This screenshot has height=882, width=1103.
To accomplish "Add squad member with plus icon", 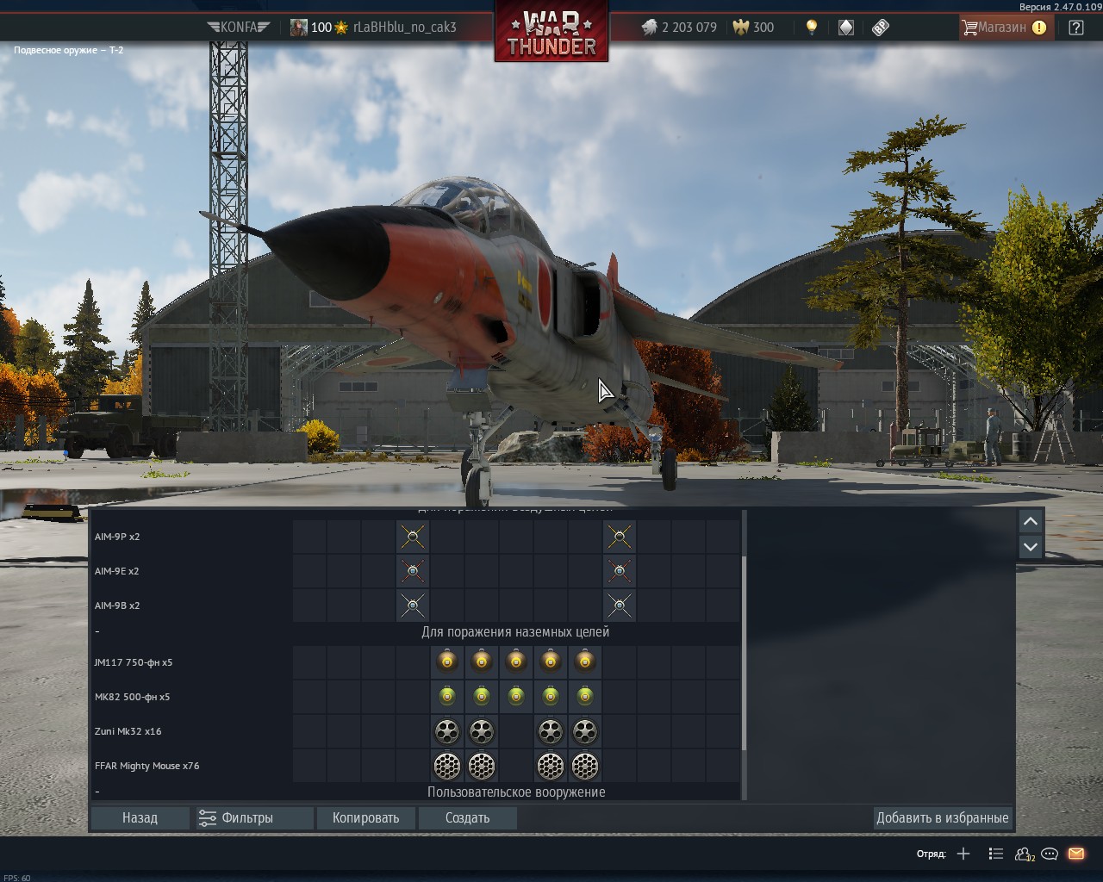I will (963, 854).
